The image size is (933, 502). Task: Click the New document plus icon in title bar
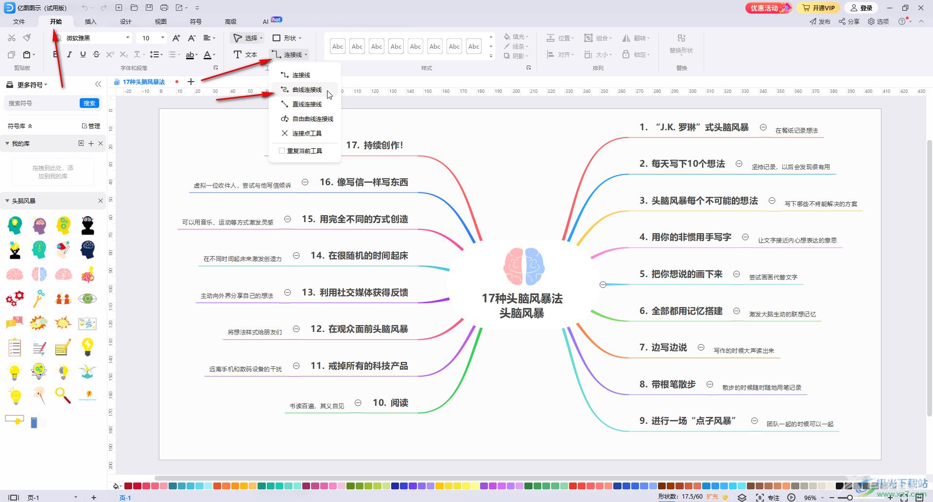coord(119,8)
